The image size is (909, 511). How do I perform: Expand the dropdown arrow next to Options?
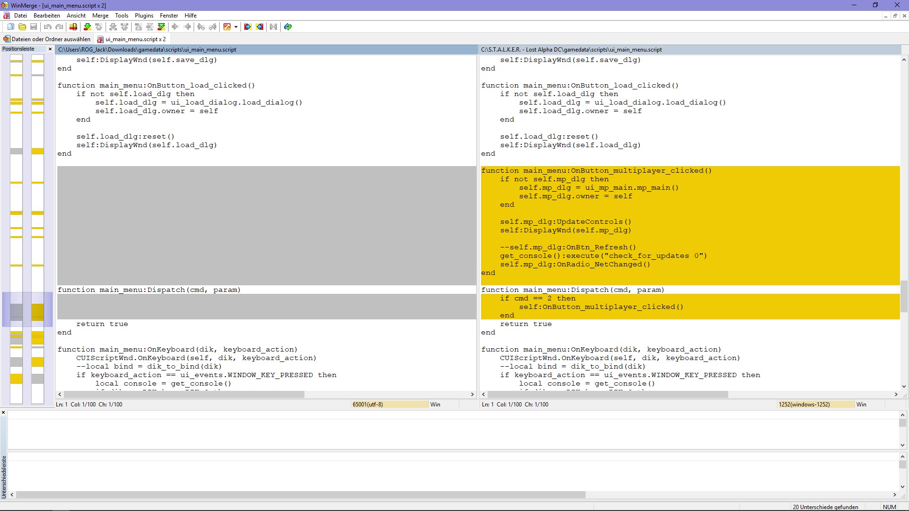pos(236,27)
